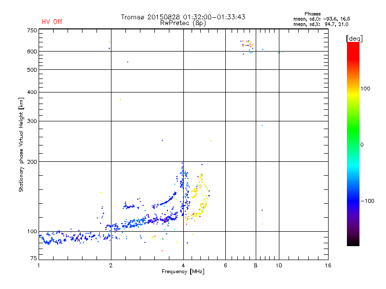Click the y-axis tick label '75'
386x289 pixels.
pos(34,258)
